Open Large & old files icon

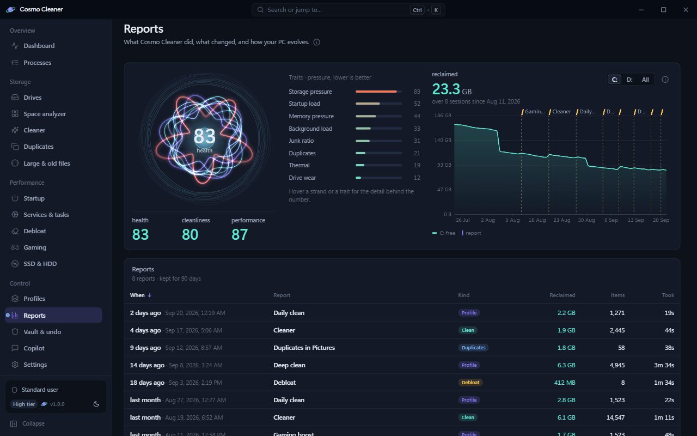click(15, 163)
